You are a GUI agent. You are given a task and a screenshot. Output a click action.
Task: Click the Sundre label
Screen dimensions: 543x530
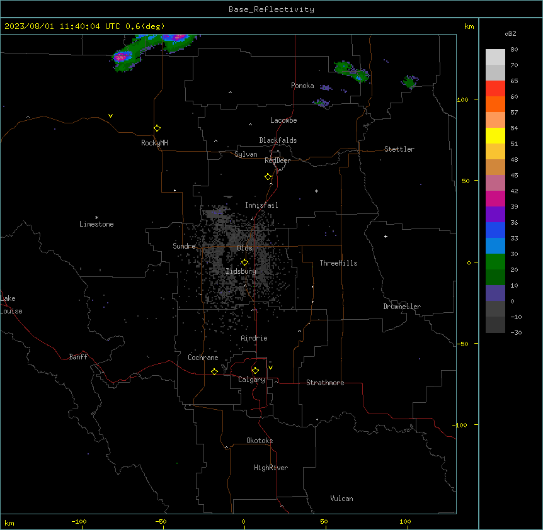pos(184,246)
